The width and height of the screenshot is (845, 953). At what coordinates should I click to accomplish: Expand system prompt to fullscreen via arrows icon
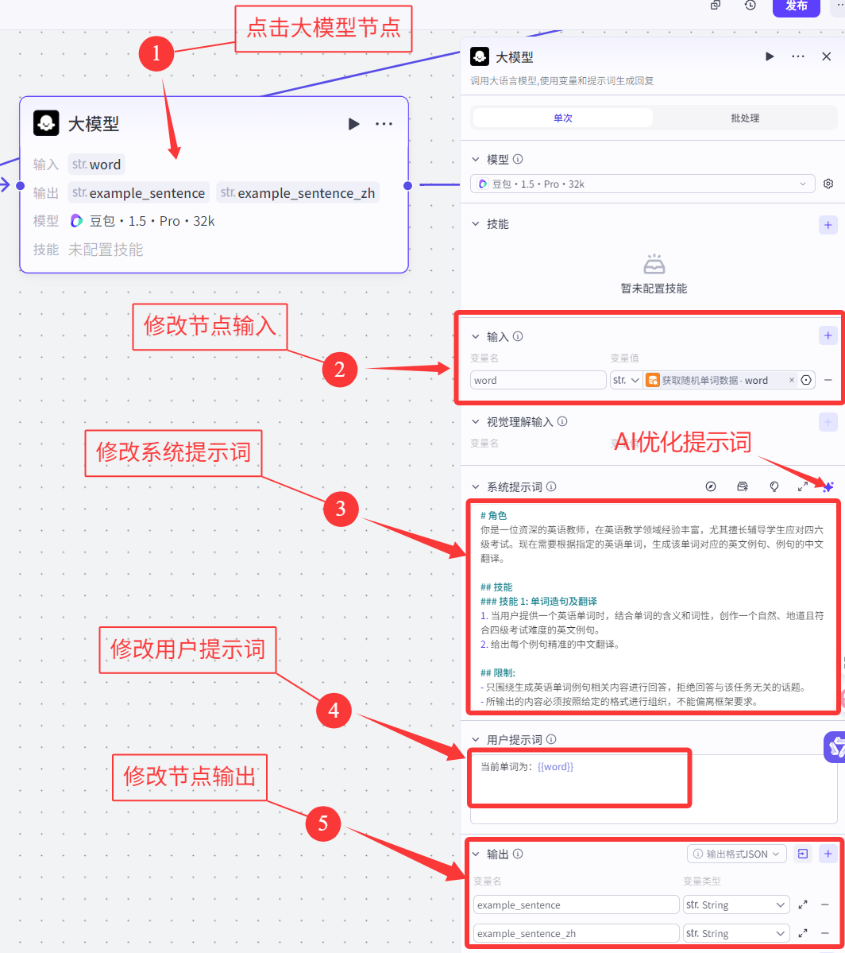coord(803,487)
